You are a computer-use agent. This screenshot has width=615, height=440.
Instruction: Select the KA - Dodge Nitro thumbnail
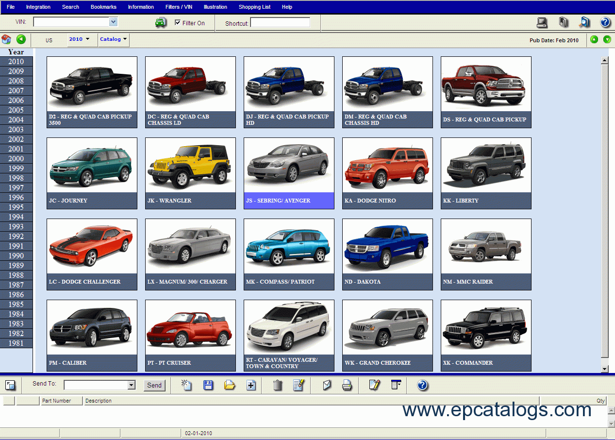(x=387, y=173)
